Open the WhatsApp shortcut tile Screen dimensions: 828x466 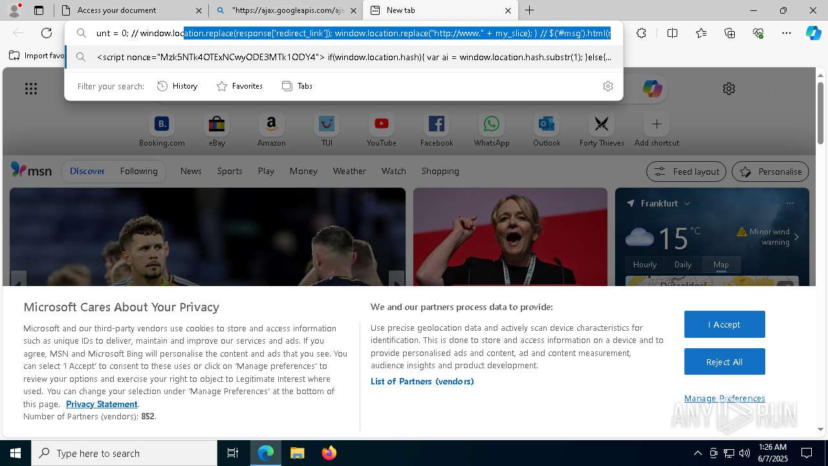[492, 130]
